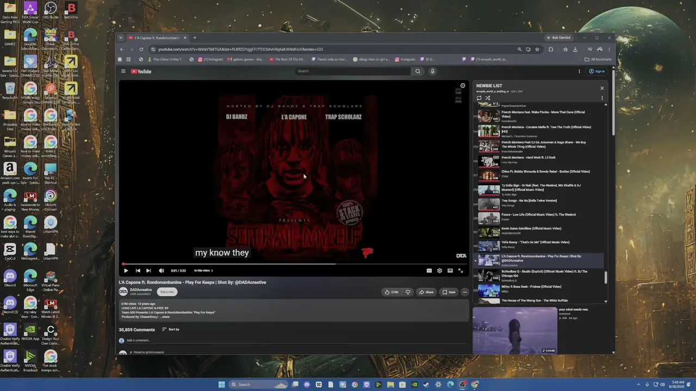Share this video
This screenshot has width=696, height=391.
click(x=426, y=292)
